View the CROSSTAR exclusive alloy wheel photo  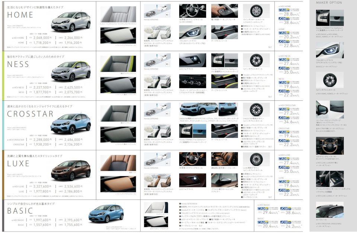click(x=256, y=110)
